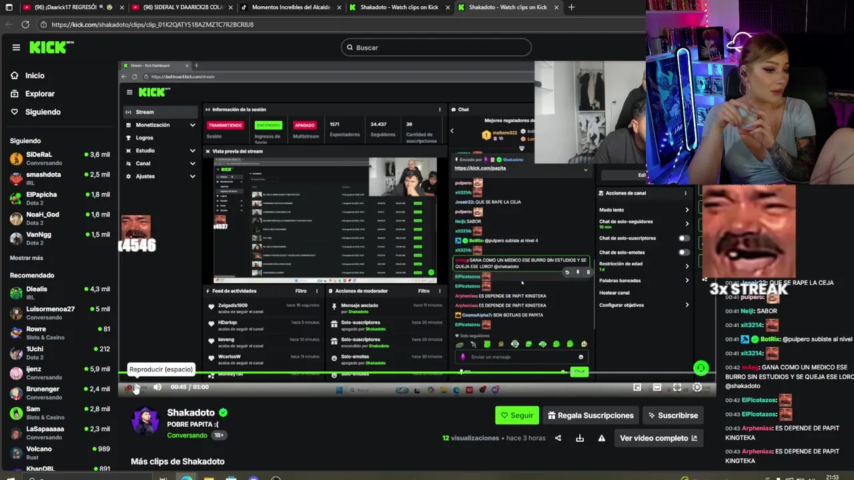Open NoaH_God channel in the Siguiendo list
The width and height of the screenshot is (854, 480).
pos(59,219)
